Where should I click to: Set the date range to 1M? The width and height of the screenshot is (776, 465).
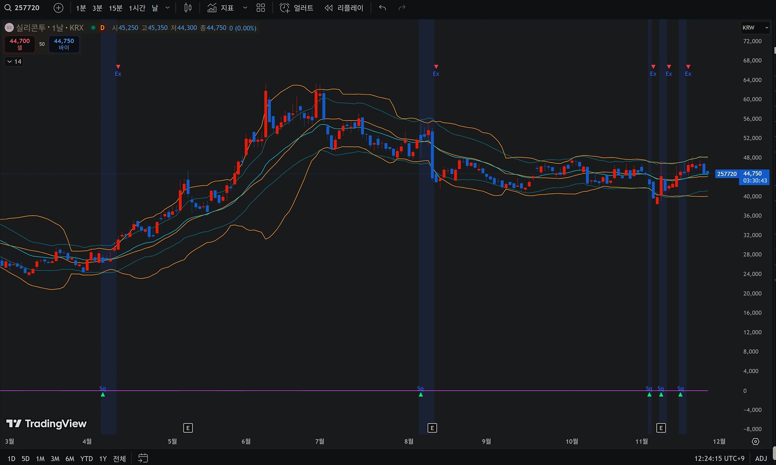(x=40, y=459)
